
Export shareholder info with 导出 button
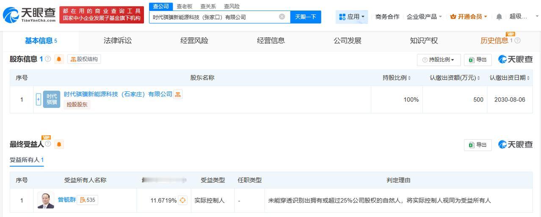(478, 60)
